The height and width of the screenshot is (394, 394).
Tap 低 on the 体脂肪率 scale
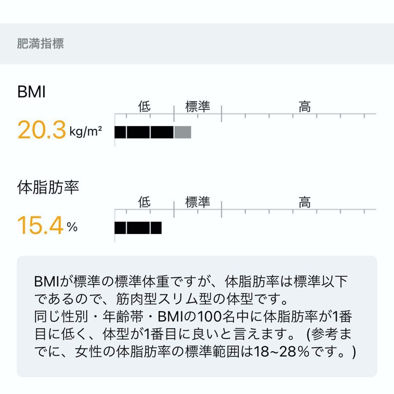(144, 202)
